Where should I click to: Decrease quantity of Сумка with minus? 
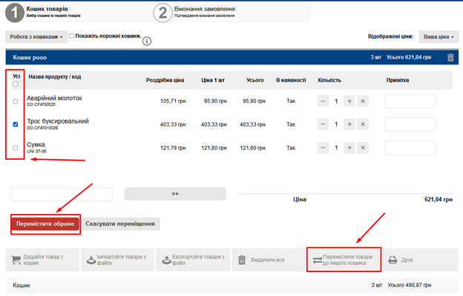(x=324, y=148)
